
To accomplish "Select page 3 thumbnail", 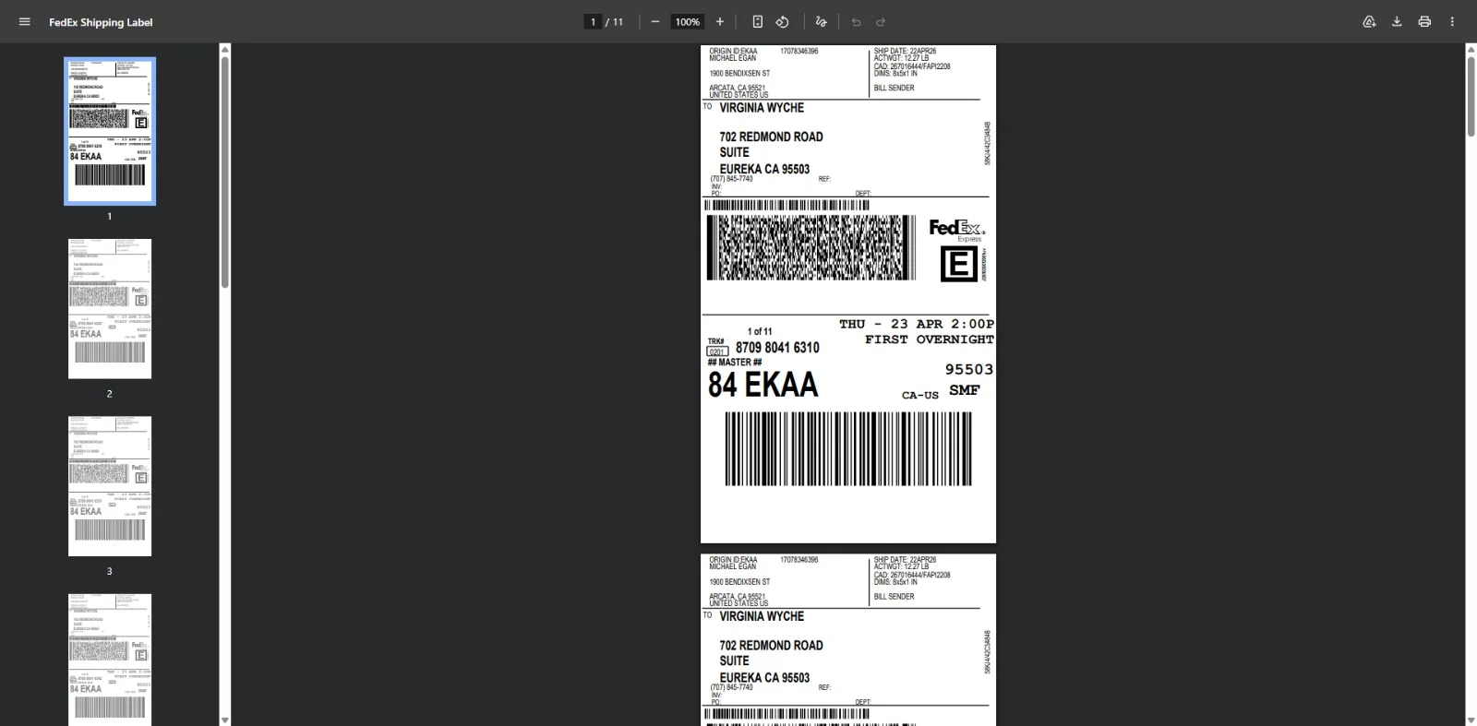I will point(110,486).
